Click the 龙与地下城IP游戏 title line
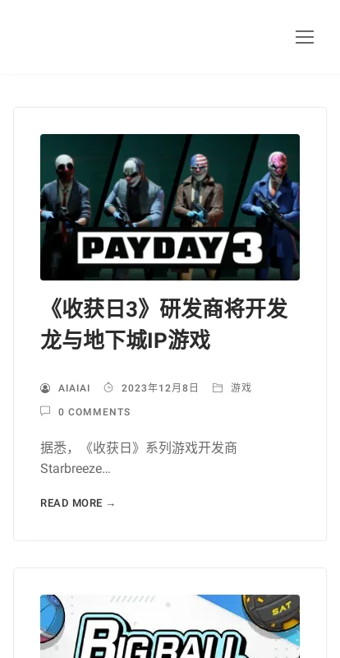Screen dimensions: 340x658 click(x=126, y=340)
